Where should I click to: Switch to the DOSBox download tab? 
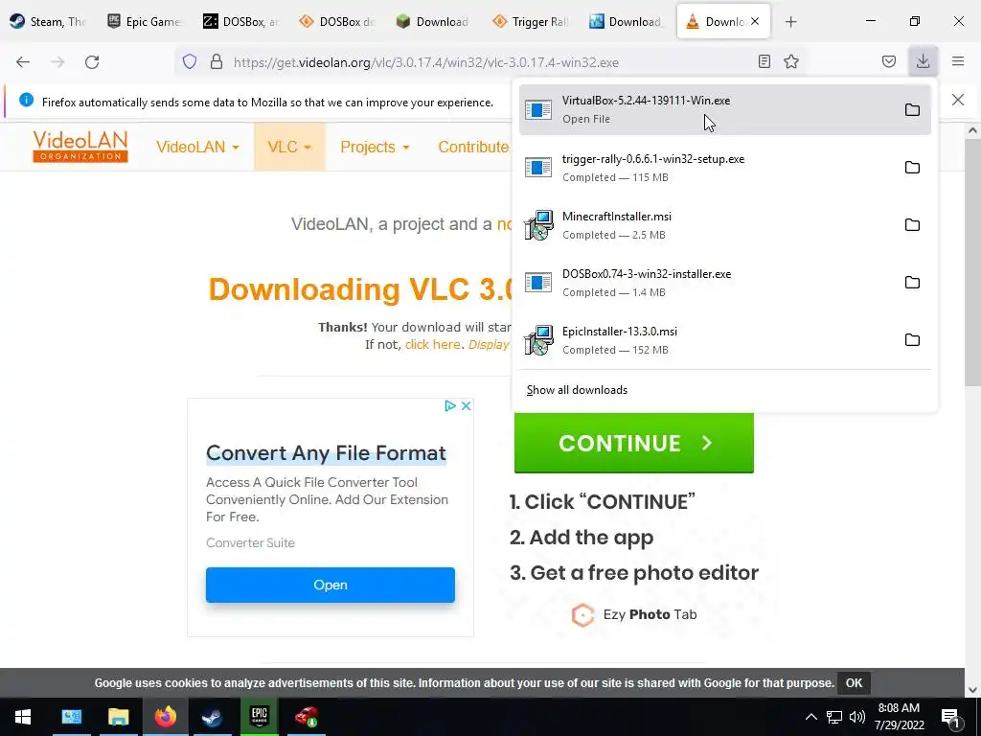337,22
